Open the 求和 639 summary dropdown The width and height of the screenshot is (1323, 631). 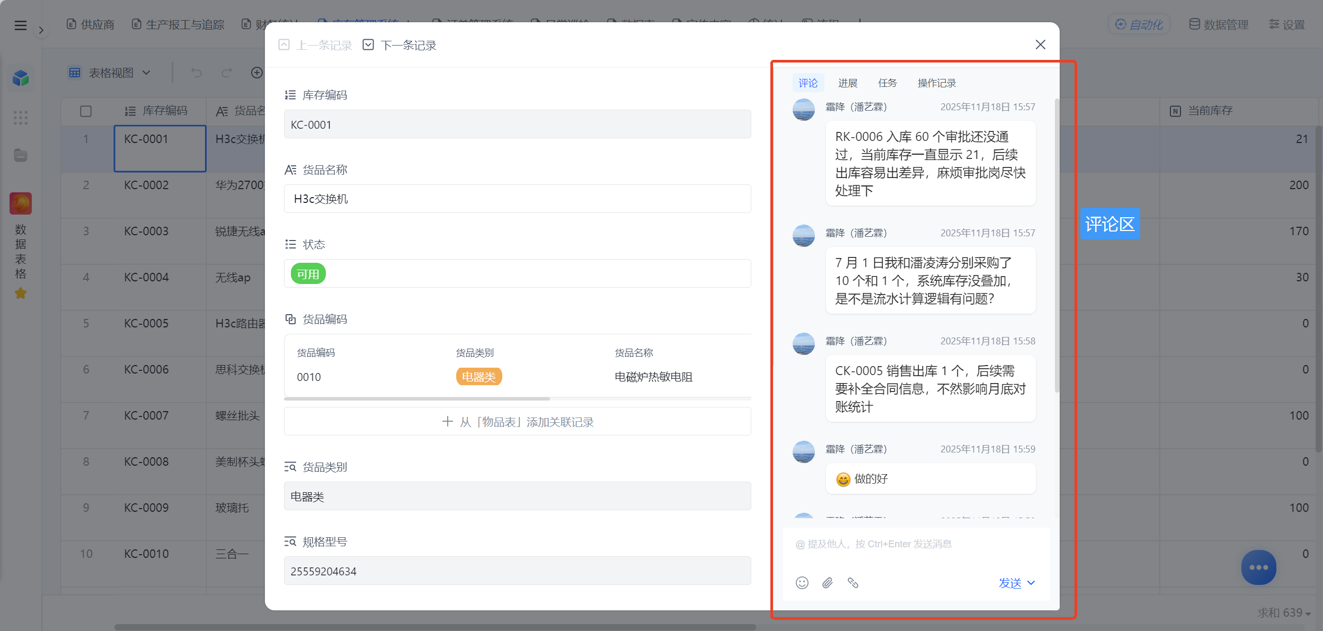click(1284, 613)
